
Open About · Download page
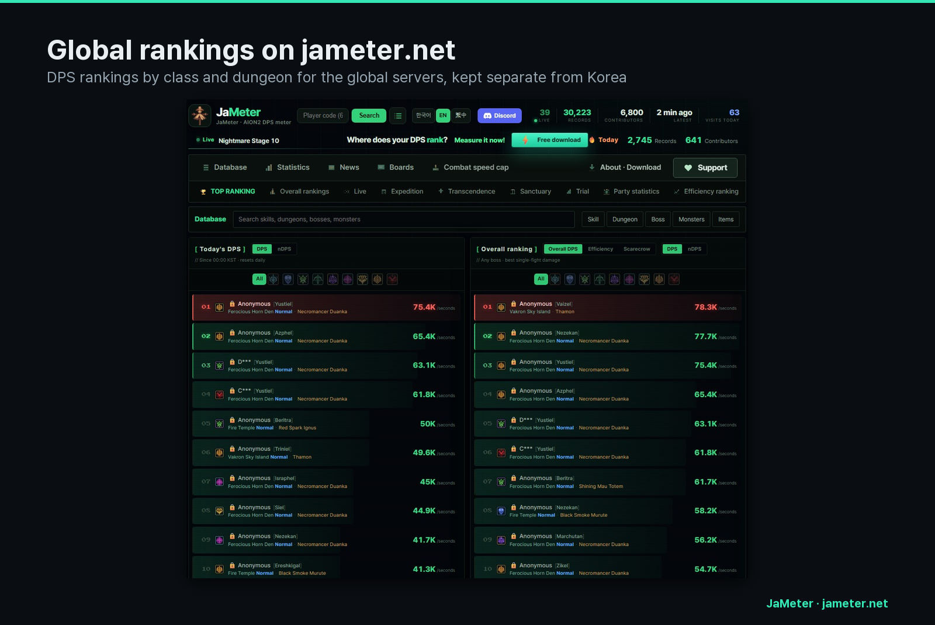pos(625,168)
